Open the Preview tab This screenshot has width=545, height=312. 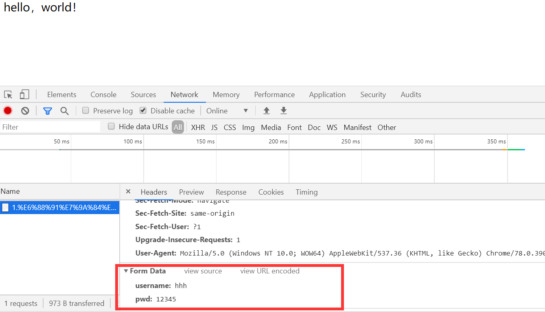click(x=191, y=192)
